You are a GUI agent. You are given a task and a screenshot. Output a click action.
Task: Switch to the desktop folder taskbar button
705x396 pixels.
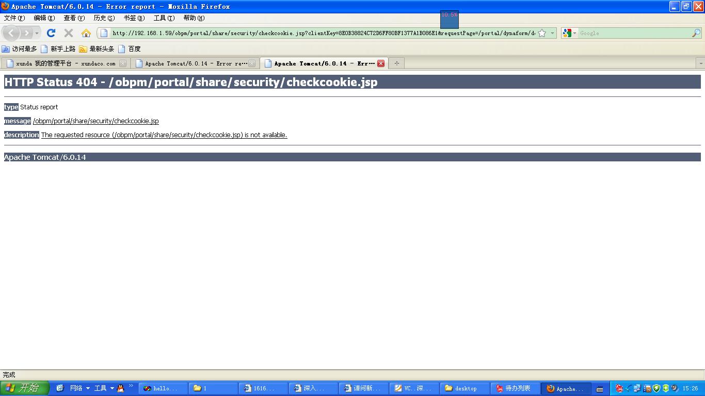[464, 388]
